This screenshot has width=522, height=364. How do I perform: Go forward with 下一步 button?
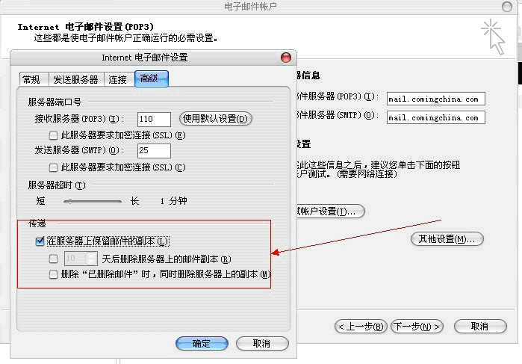pyautogui.click(x=417, y=327)
